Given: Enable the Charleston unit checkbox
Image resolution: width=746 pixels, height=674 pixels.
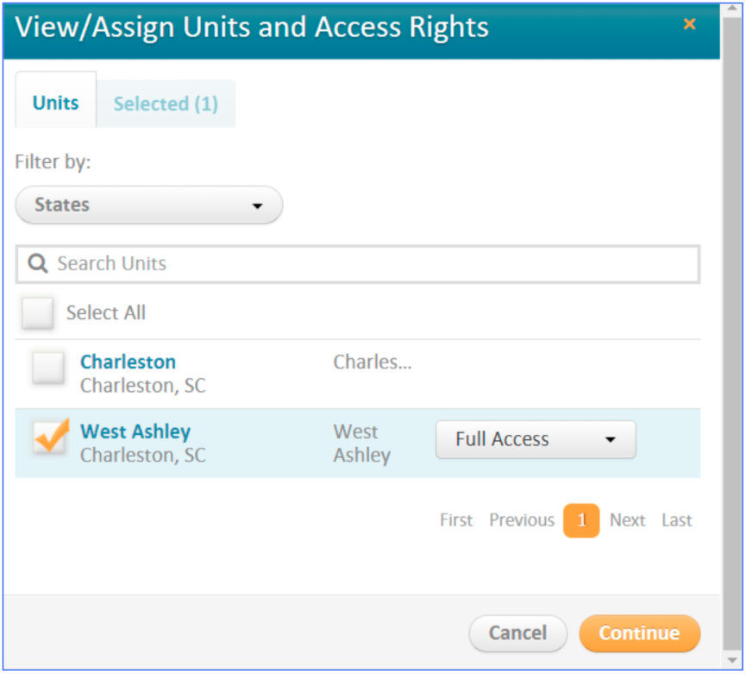Looking at the screenshot, I should tap(48, 368).
